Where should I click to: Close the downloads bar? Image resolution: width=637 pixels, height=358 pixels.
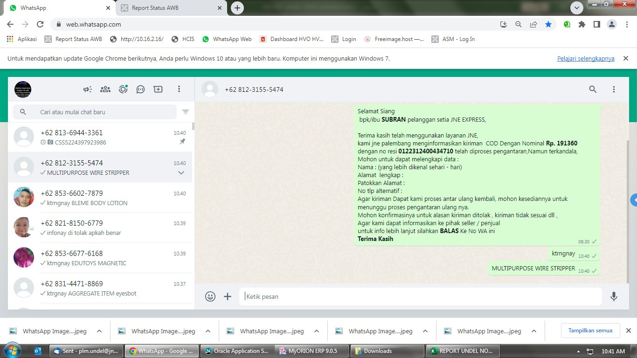pos(628,330)
